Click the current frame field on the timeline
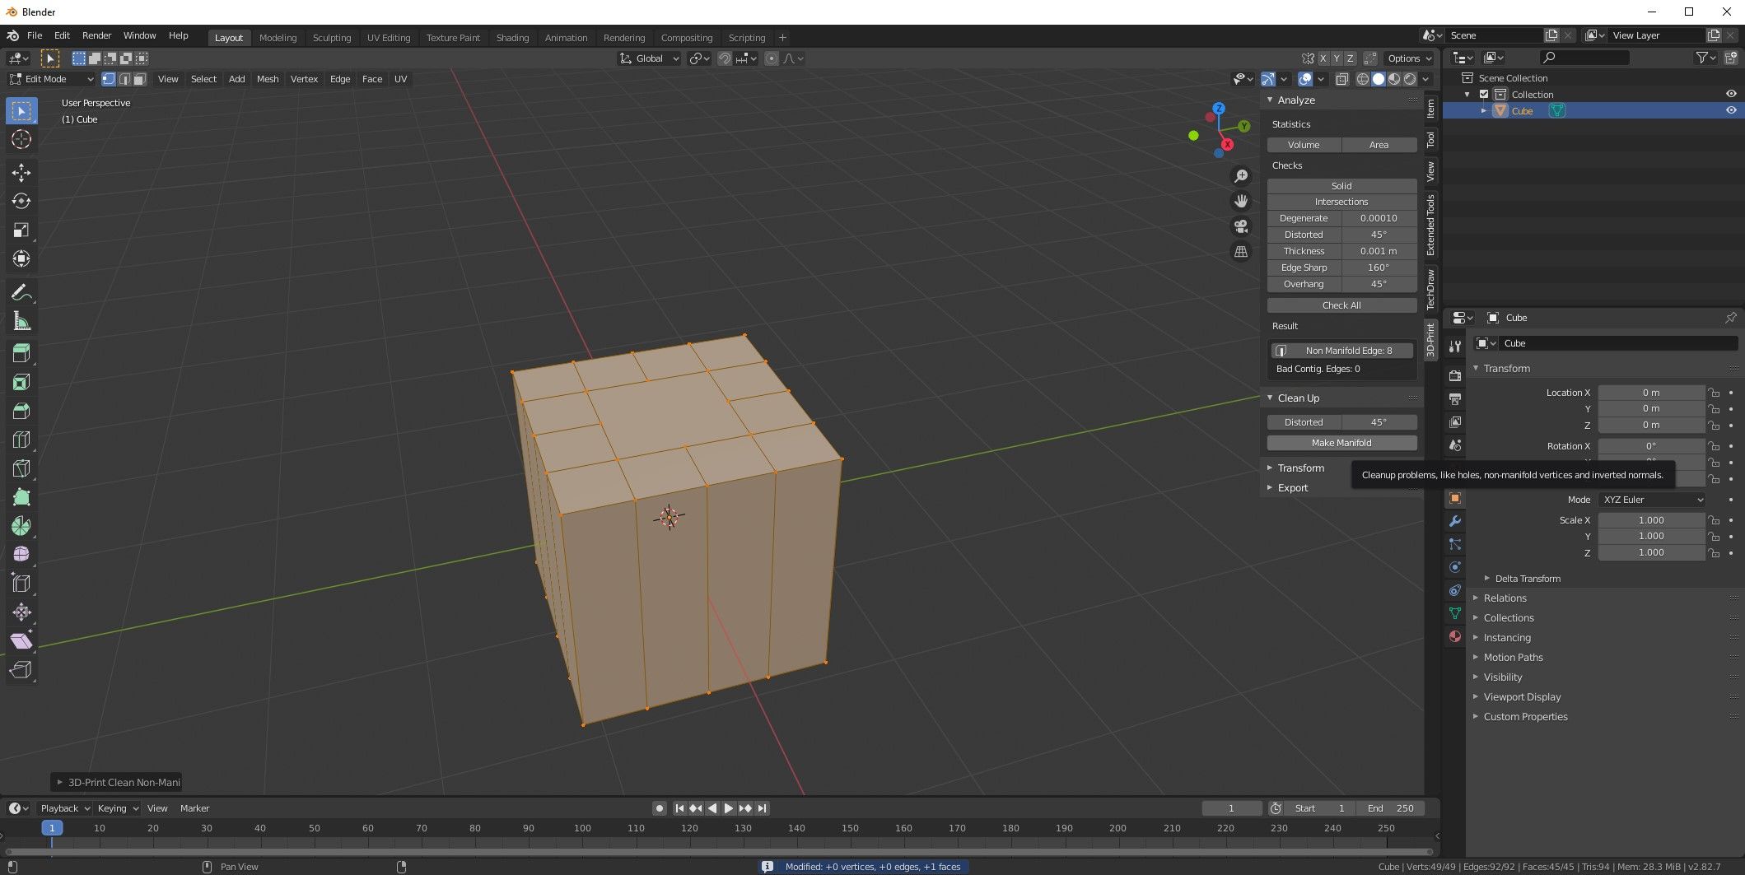1745x875 pixels. (1232, 808)
